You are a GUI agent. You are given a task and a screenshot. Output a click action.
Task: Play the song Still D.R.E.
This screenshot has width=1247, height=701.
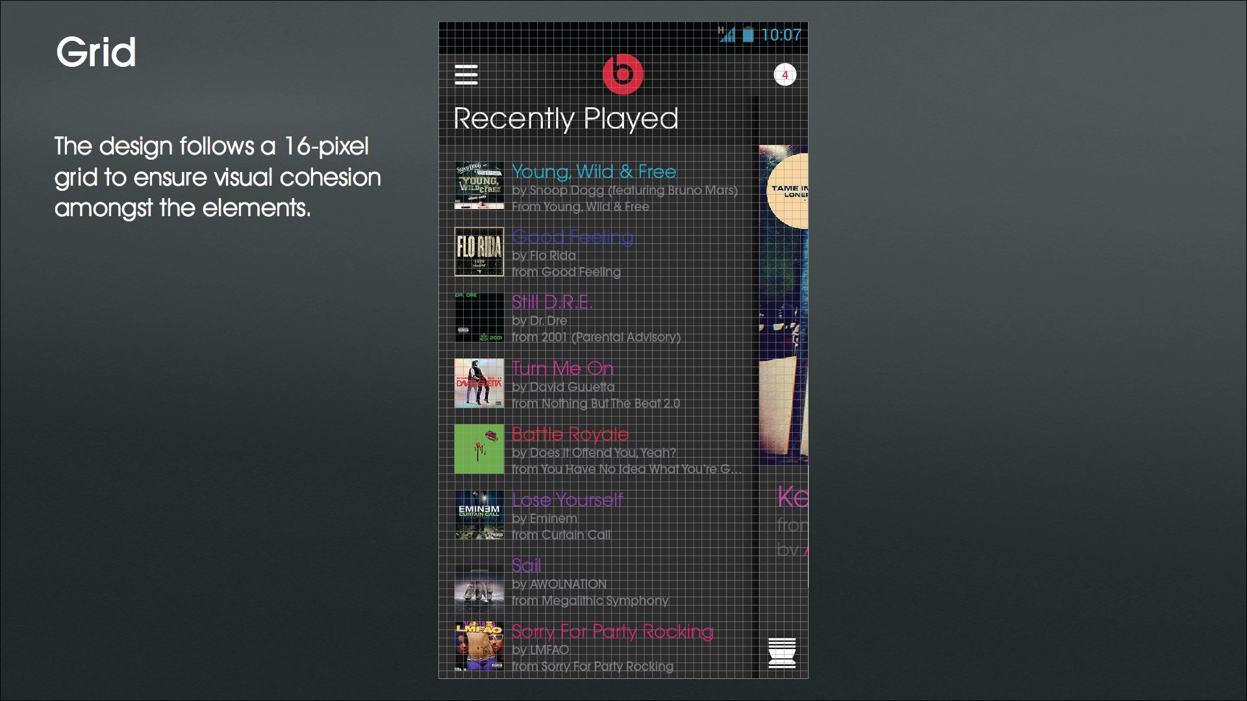pos(552,302)
